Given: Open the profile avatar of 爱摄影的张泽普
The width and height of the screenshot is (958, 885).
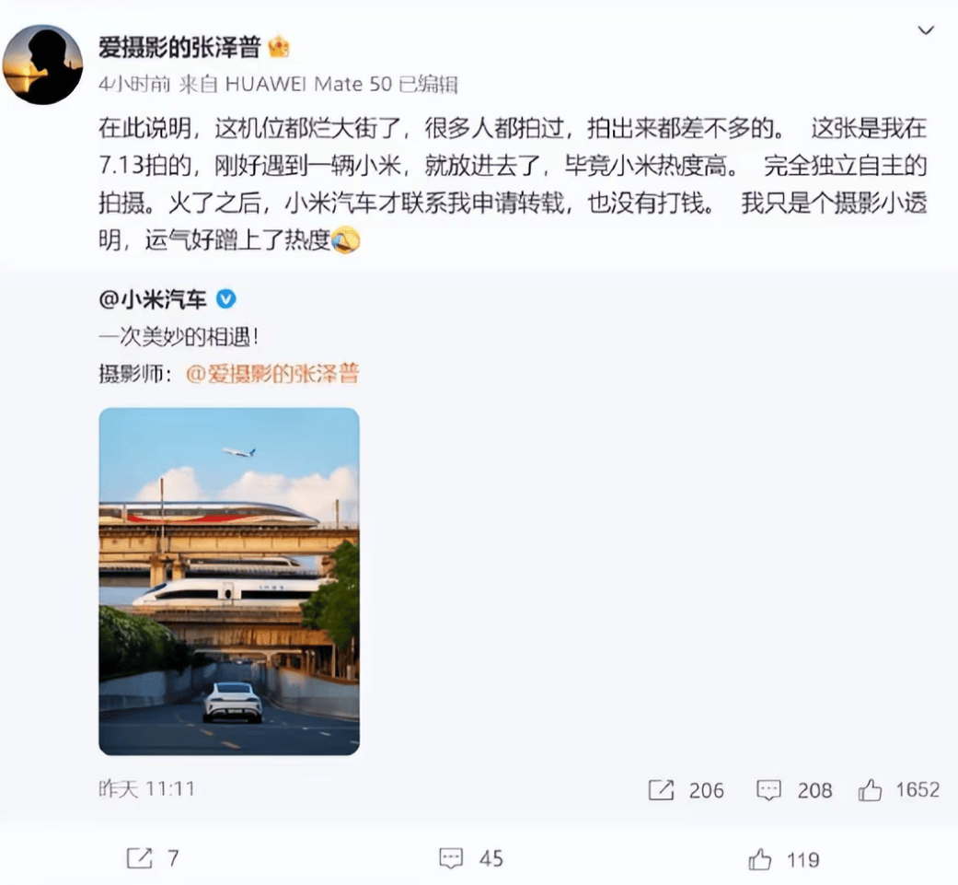Looking at the screenshot, I should tap(42, 64).
